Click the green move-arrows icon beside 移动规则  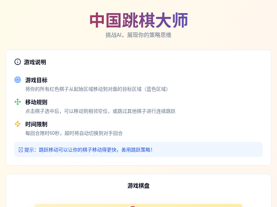18,102
